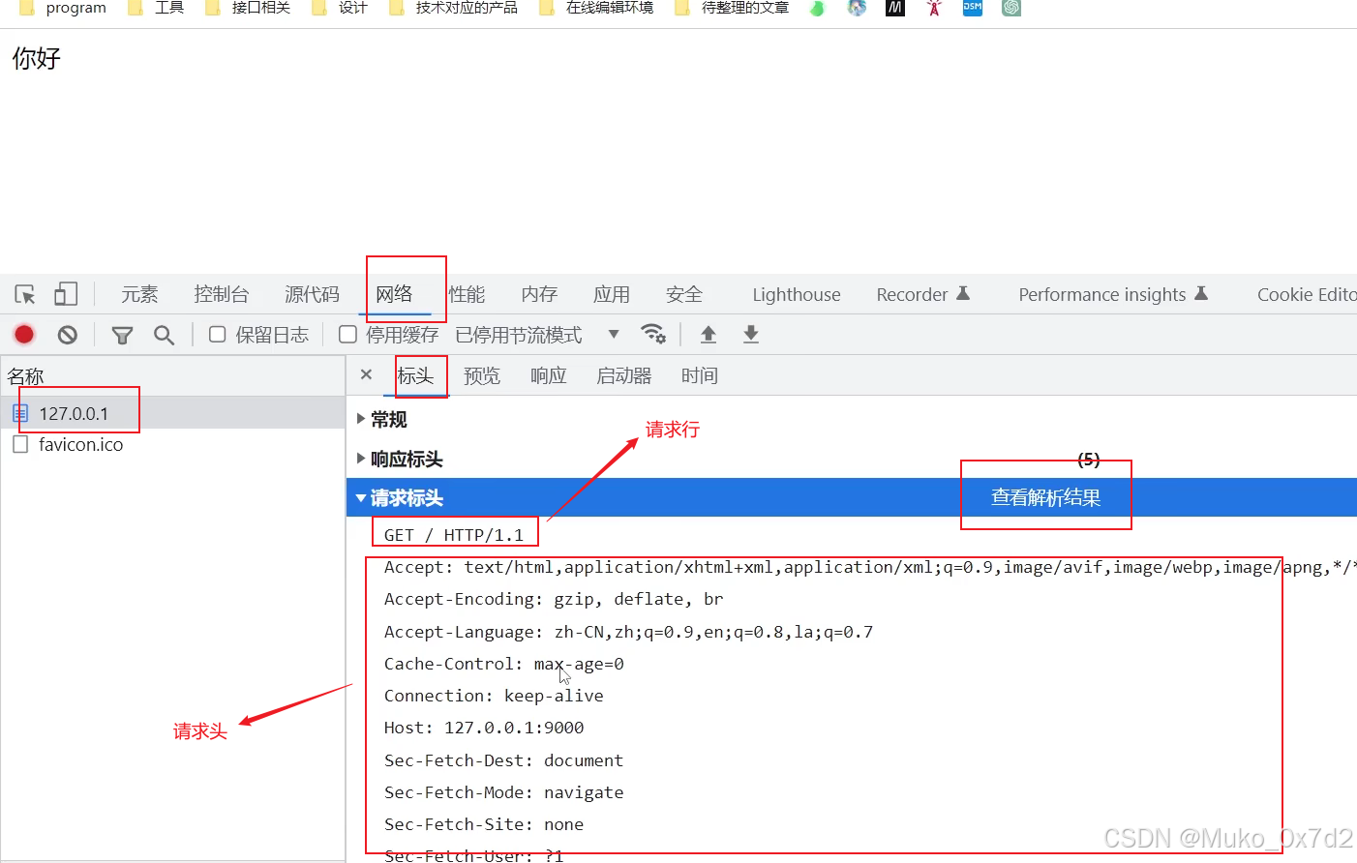Open the network search magnifier

pyautogui.click(x=164, y=335)
